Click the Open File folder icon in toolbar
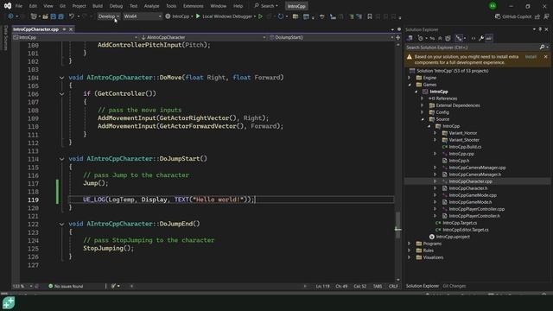Image resolution: width=553 pixels, height=311 pixels. 45,16
